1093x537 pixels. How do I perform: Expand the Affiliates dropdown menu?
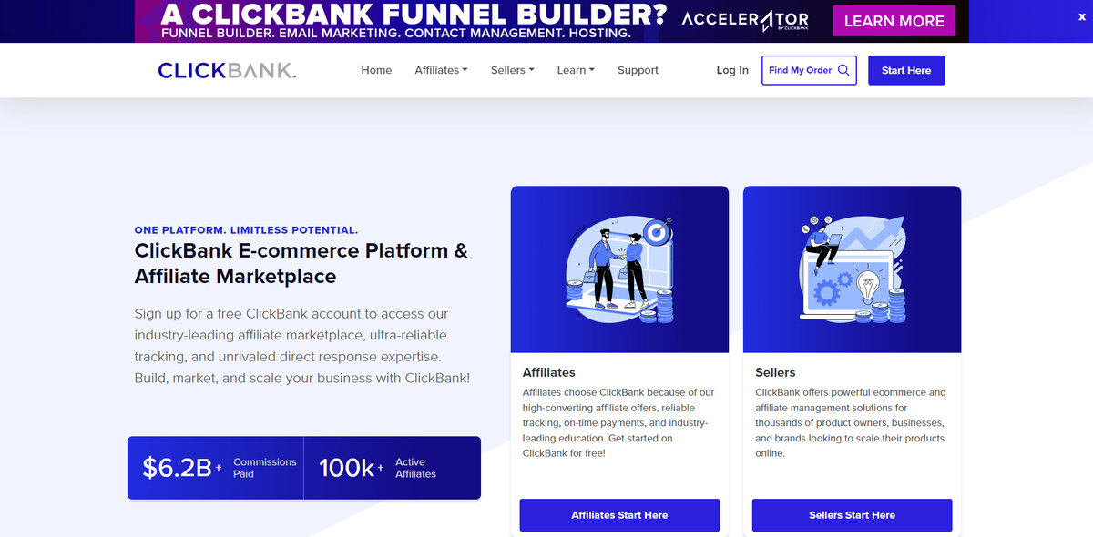[441, 70]
